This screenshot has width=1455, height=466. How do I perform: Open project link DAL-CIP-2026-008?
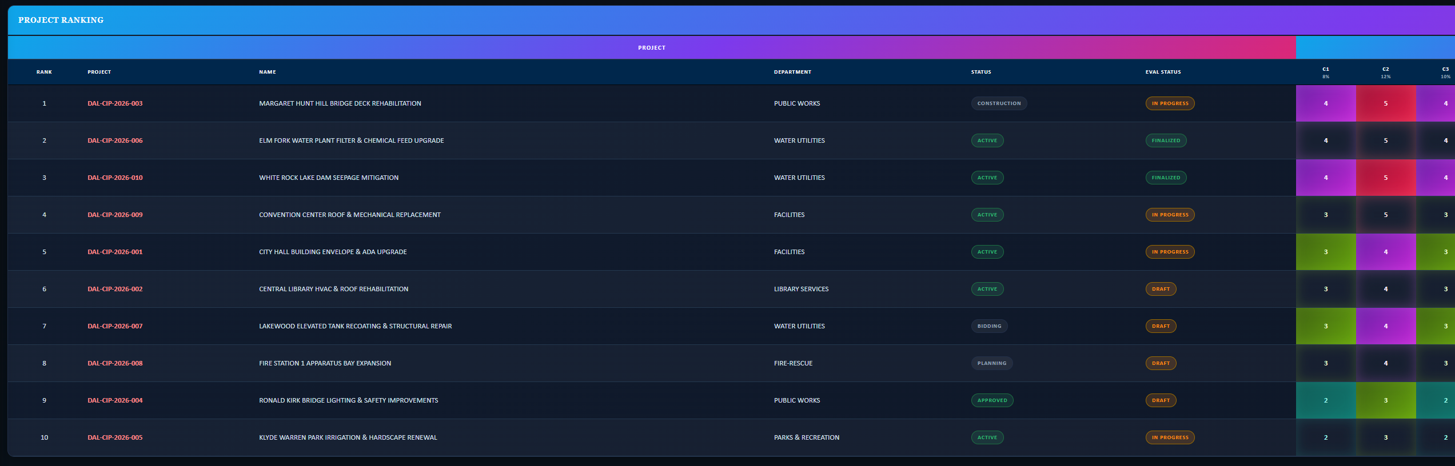115,363
